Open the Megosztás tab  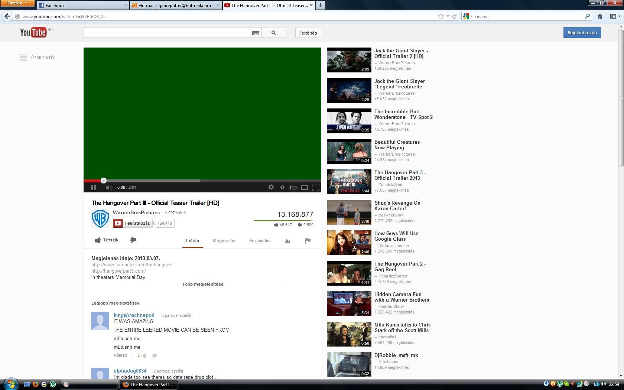click(224, 241)
